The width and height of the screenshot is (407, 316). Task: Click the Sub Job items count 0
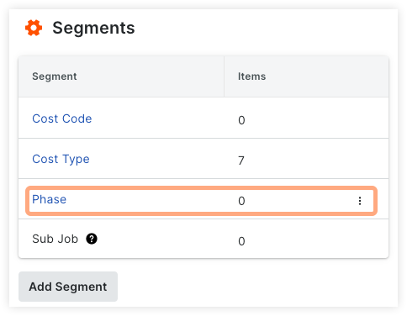tap(241, 241)
